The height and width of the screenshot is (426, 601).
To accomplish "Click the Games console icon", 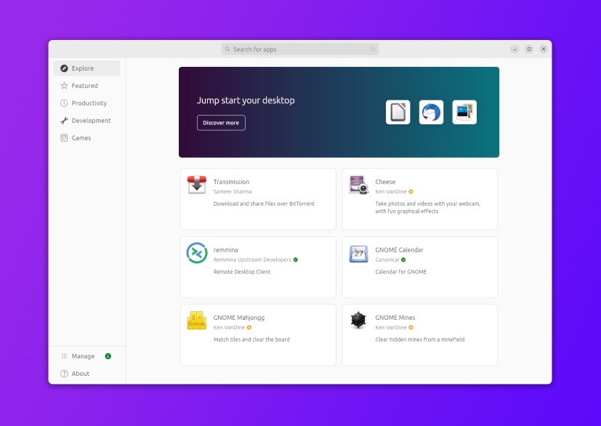I will tap(64, 138).
